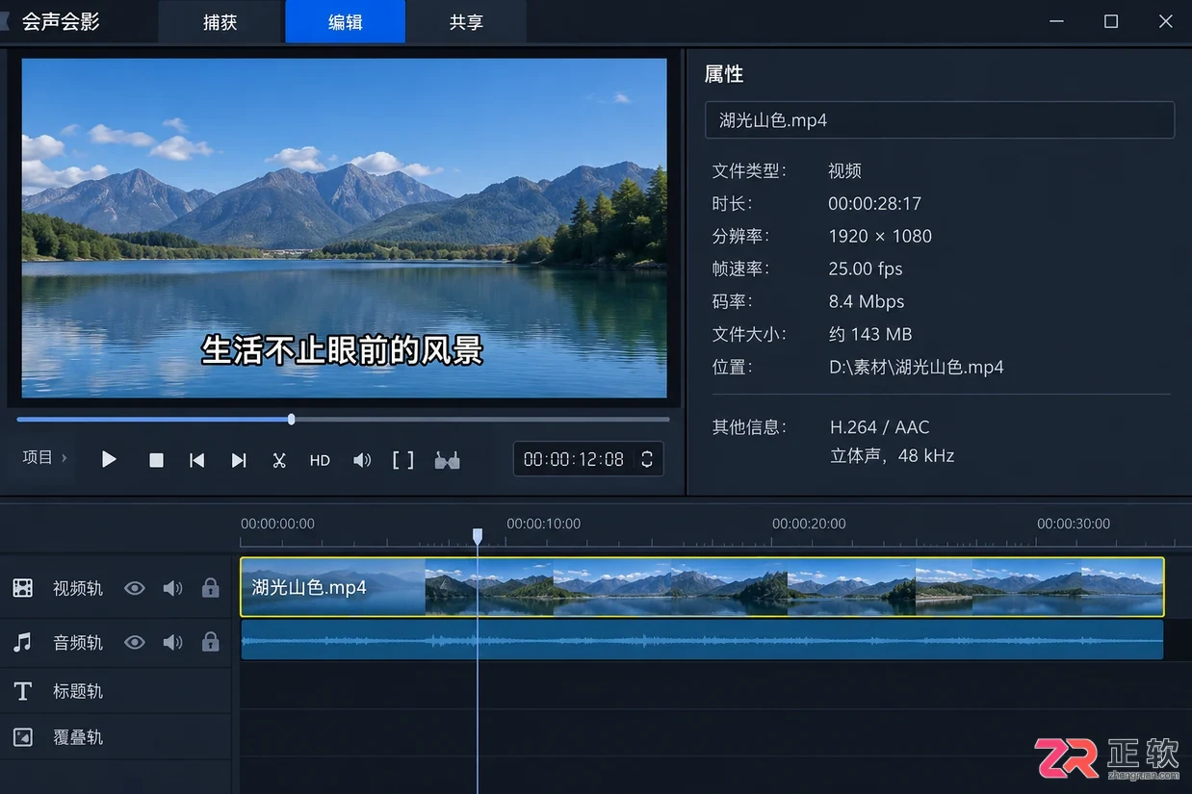Click the audio info 立体声，48 kHz
This screenshot has height=794, width=1192.
[893, 456]
